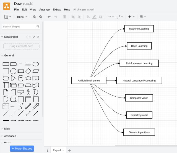Click the More Shapes button
The width and height of the screenshot is (177, 153).
point(22,149)
